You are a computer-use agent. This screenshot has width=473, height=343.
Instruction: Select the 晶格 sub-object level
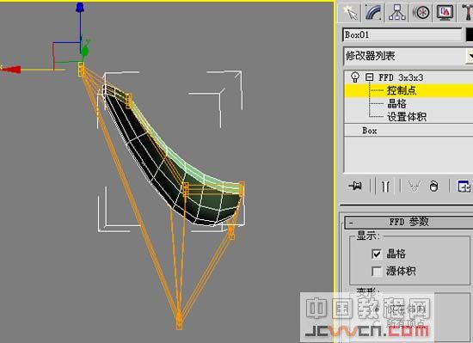tap(396, 104)
